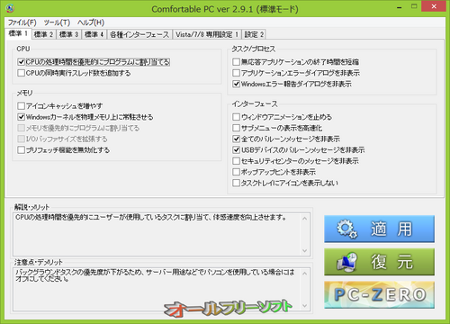Viewport: 450px width, 324px height.
Task: Minimize the Comfortable PC window
Action: pos(400,7)
